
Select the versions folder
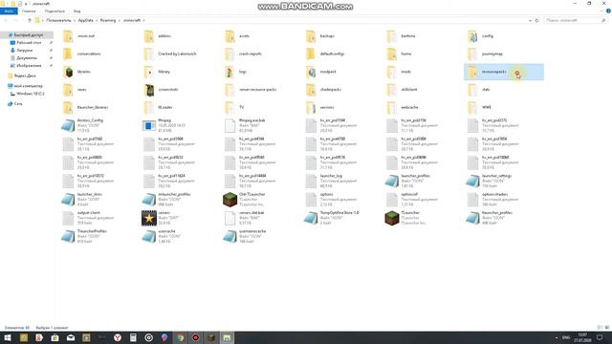tap(321, 107)
